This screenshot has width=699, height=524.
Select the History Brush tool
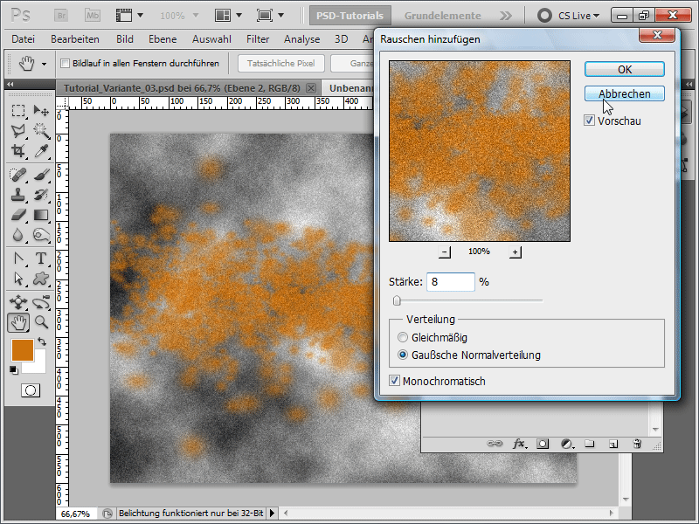point(40,195)
